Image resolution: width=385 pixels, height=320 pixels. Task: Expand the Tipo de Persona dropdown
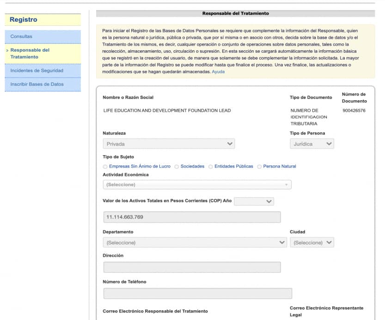point(312,144)
